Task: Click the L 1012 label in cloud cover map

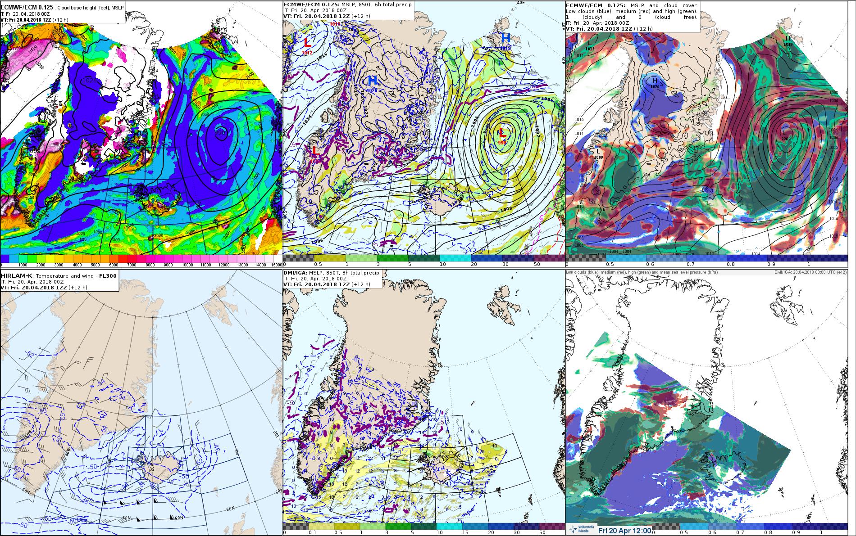Action: [x=590, y=45]
